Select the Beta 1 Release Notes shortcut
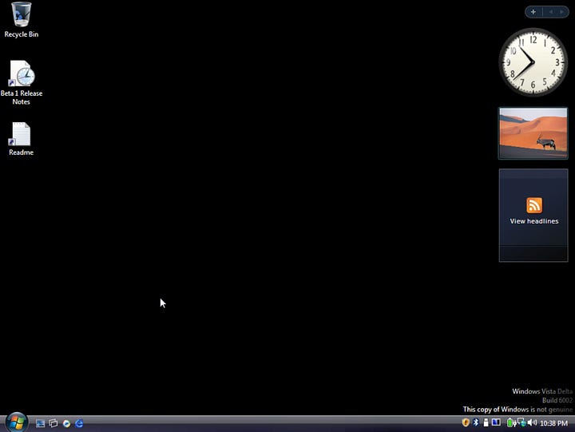 click(22, 82)
